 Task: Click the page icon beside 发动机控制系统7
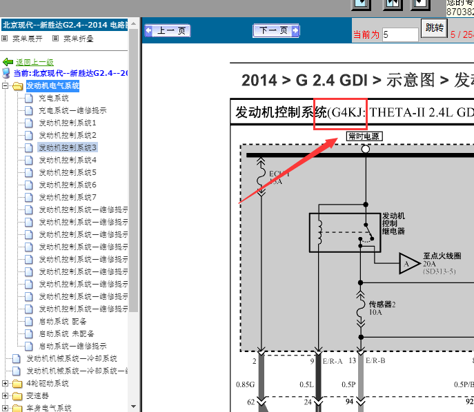tap(29, 197)
